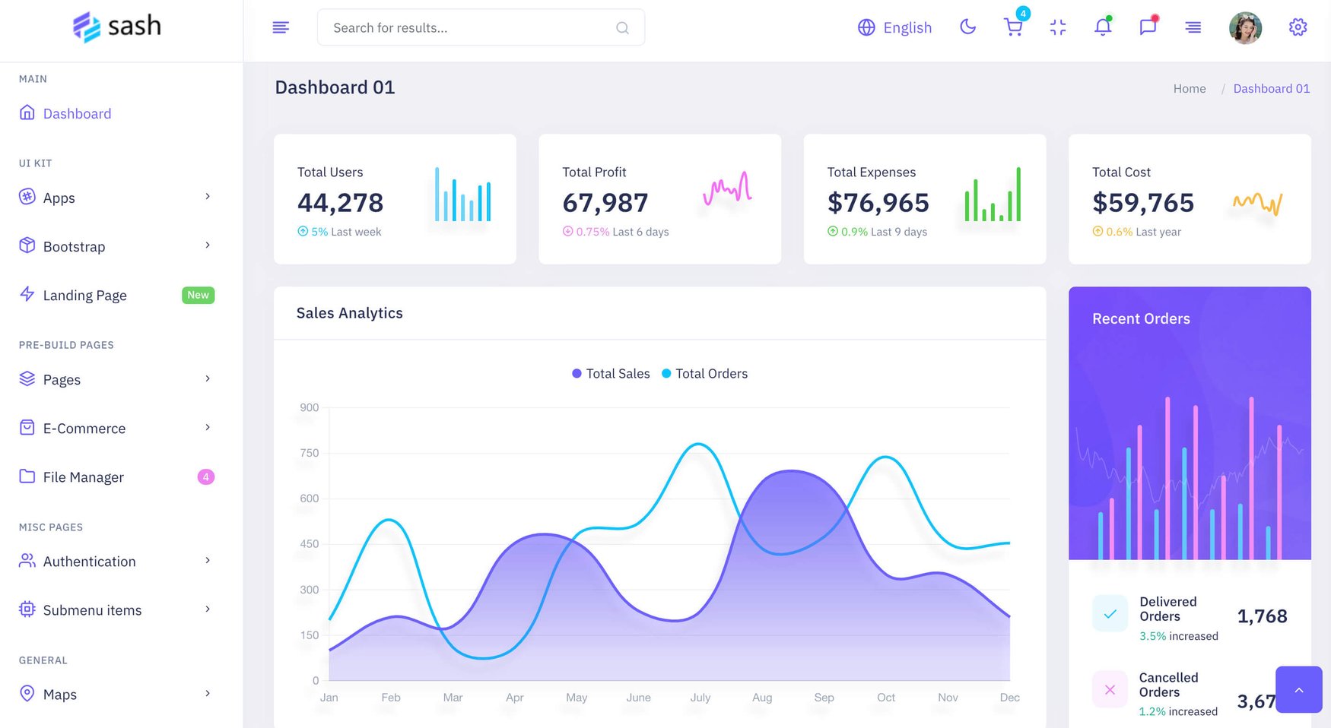Toggle fullscreen mode icon
This screenshot has height=728, width=1331.
[1058, 27]
